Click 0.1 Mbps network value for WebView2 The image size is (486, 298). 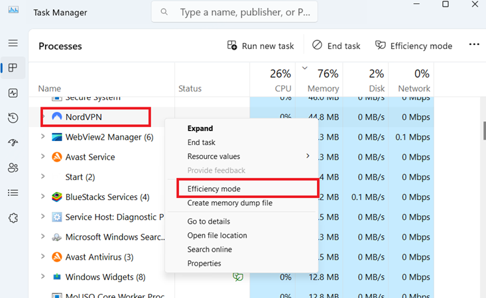tap(412, 137)
